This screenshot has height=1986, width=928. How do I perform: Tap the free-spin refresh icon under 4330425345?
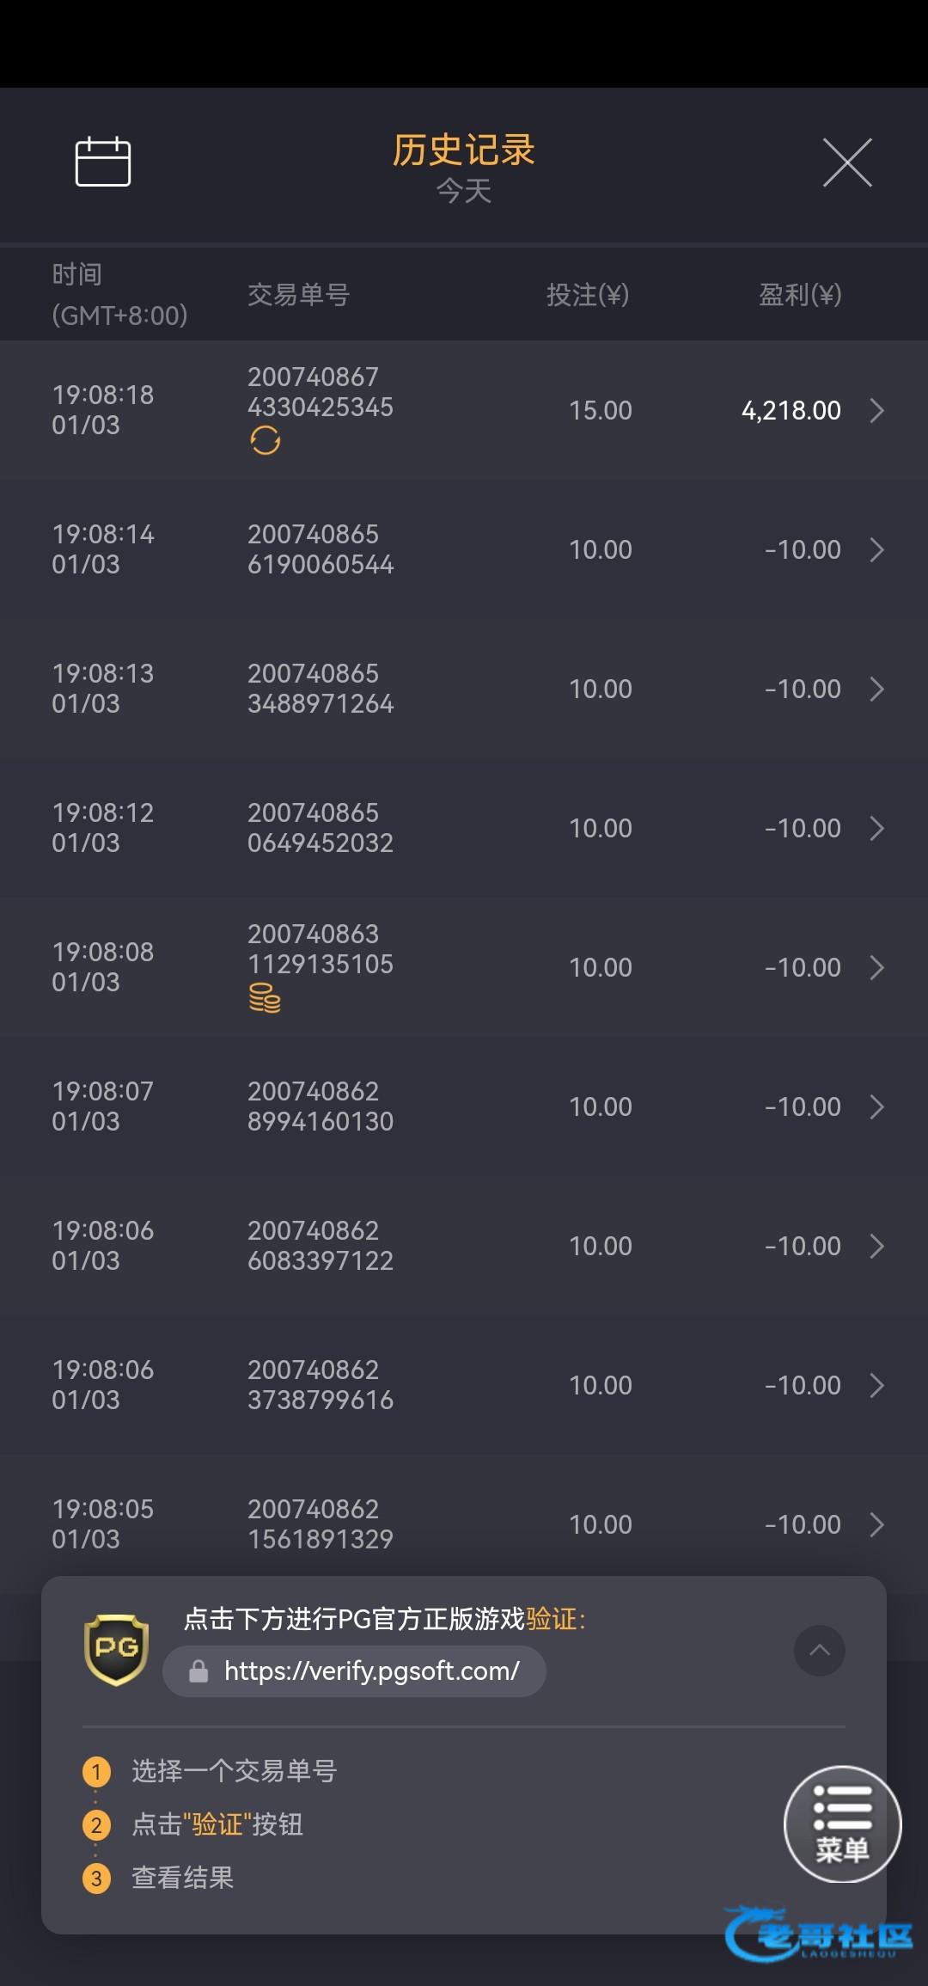265,440
